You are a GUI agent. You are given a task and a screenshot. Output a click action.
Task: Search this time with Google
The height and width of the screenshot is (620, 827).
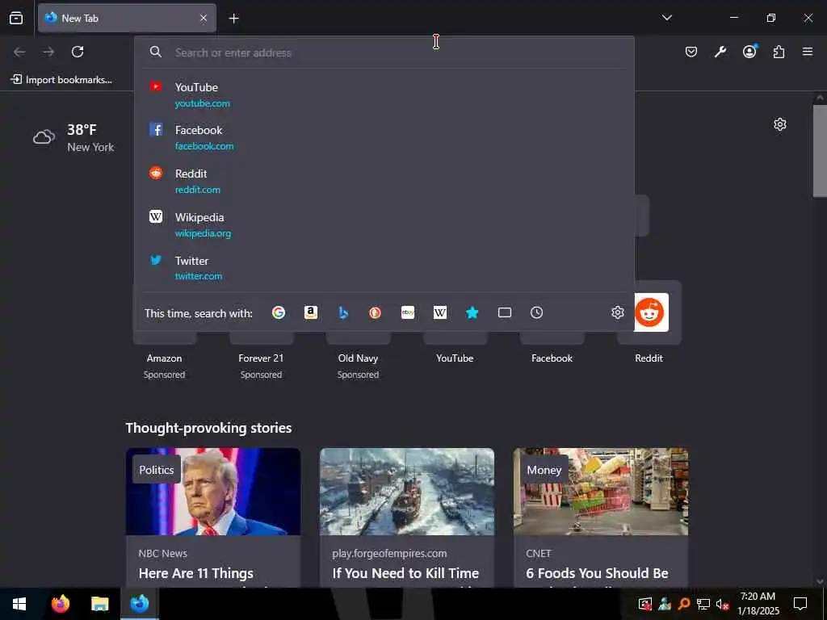click(279, 312)
